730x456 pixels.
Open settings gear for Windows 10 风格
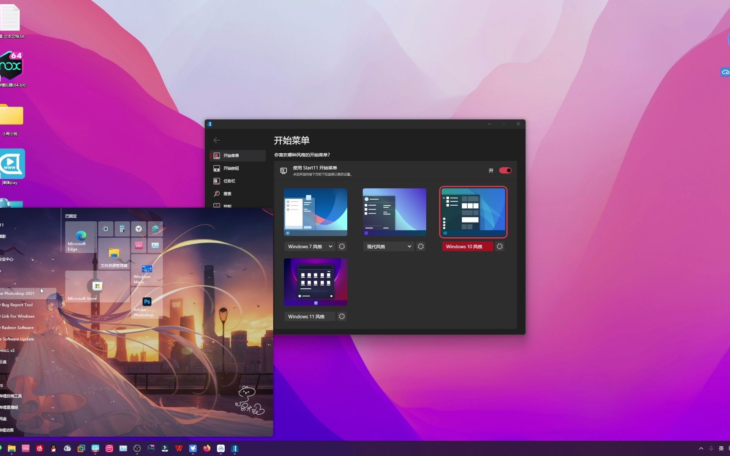pos(500,247)
